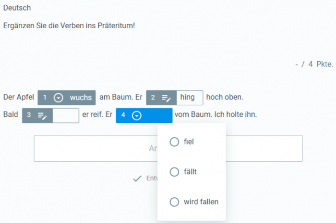The image size is (336, 223).
Task: Click the checkmark icon below the answer box
Action: tap(137, 178)
